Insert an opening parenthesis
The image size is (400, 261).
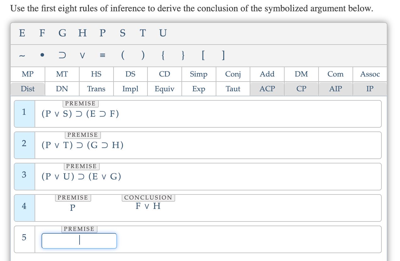122,55
